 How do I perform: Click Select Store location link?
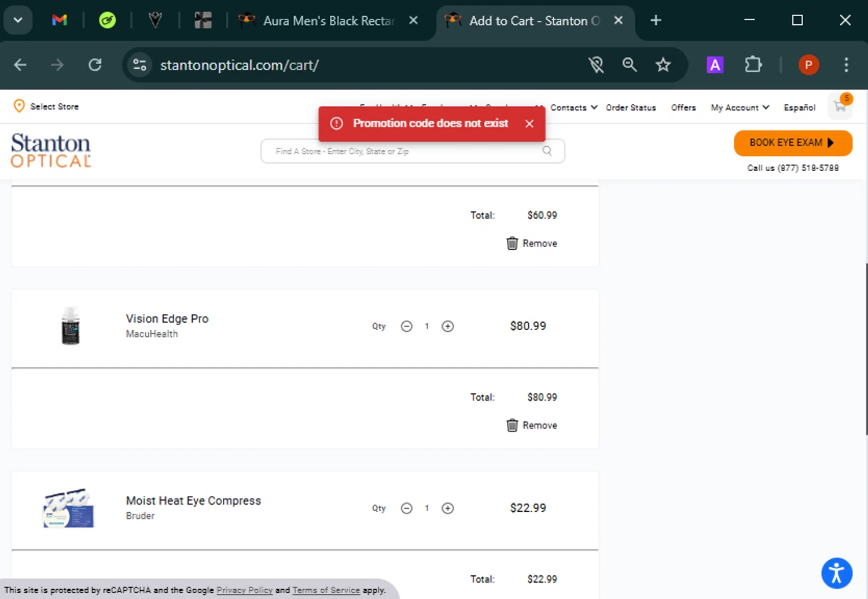[46, 106]
